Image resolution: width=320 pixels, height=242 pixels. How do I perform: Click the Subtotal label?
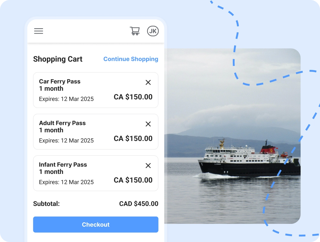pyautogui.click(x=46, y=204)
